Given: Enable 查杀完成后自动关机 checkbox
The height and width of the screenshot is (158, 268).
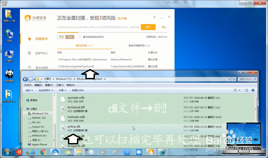Looking at the screenshot, I should click(x=80, y=37).
